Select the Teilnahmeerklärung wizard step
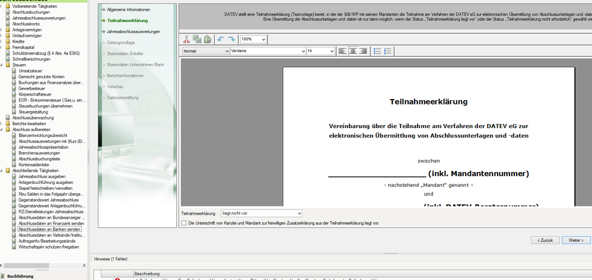This screenshot has width=592, height=280. 127,20
